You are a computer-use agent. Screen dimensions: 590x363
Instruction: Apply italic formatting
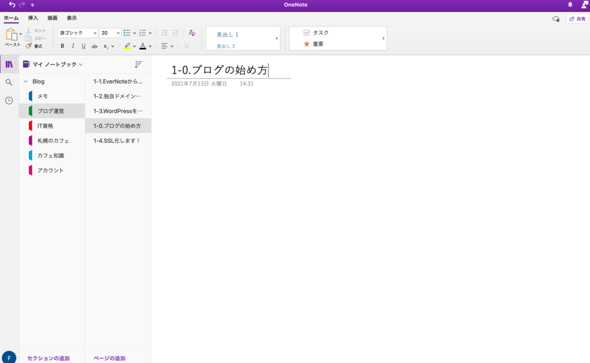coord(73,46)
